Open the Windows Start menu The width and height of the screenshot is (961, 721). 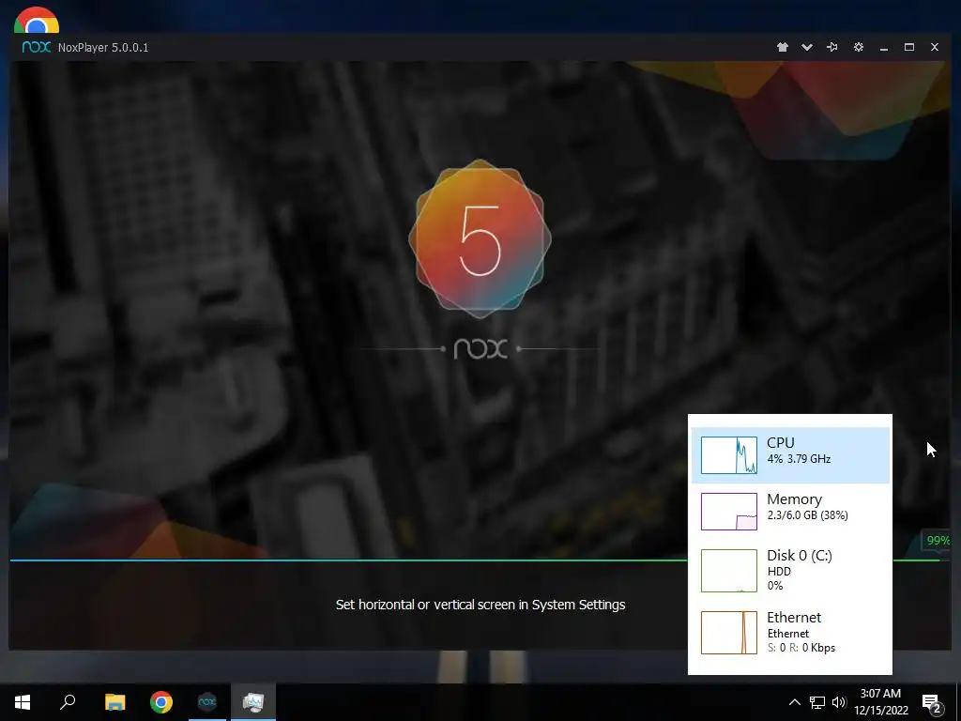pos(23,702)
